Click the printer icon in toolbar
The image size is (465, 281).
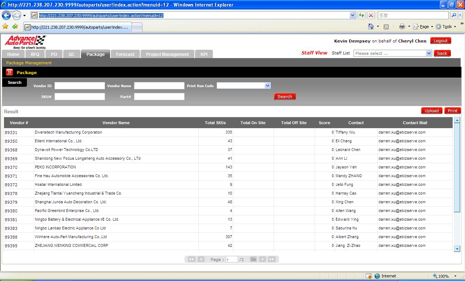(x=402, y=27)
